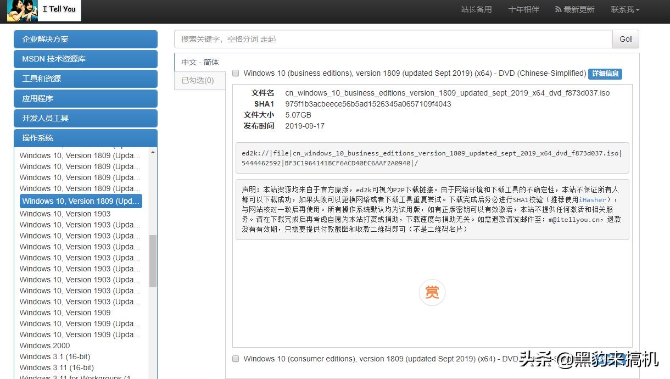Open the 联系我 dropdown menu
670x379 pixels.
tap(625, 9)
